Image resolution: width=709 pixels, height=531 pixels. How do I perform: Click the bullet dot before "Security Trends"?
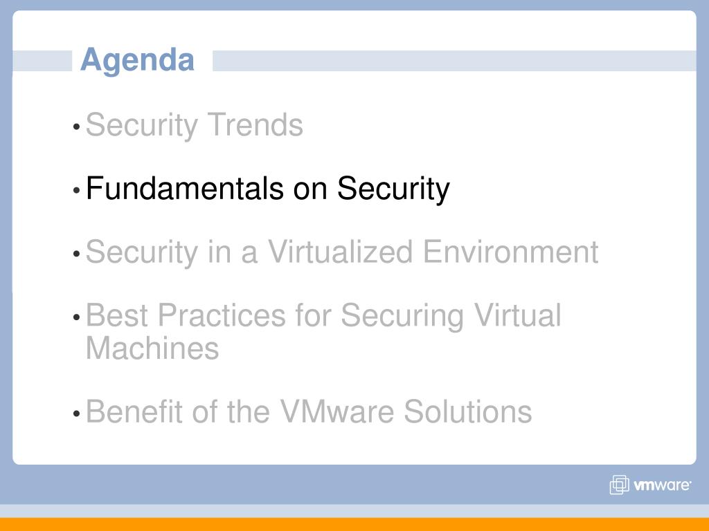pyautogui.click(x=76, y=127)
